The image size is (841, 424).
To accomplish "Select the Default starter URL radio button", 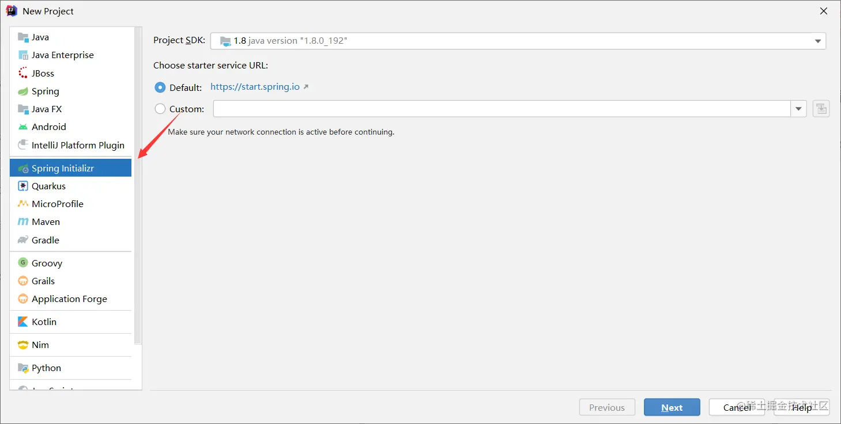I will 160,87.
